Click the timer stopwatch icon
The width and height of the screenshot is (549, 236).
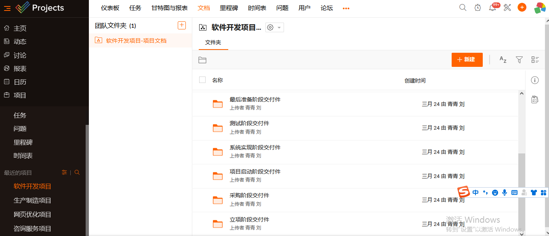pos(477,8)
